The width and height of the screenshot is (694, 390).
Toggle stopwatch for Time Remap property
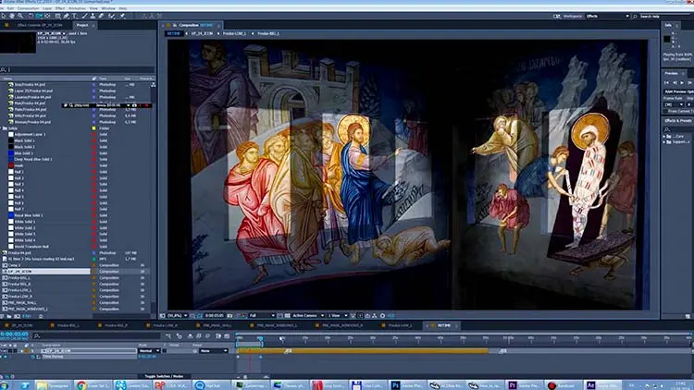pyautogui.click(x=32, y=357)
